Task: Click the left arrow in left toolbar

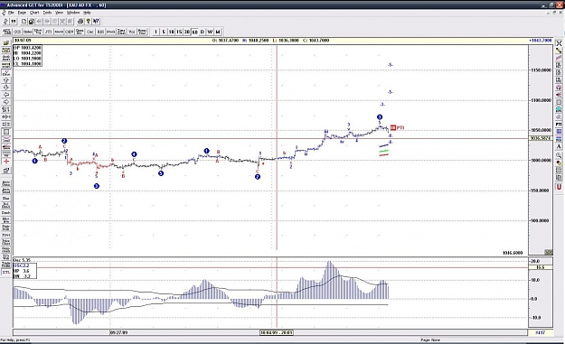Action: pyautogui.click(x=6, y=95)
